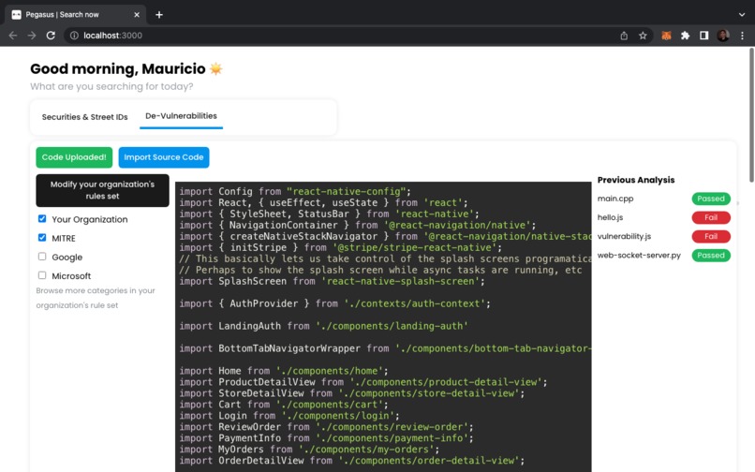The height and width of the screenshot is (472, 755).
Task: Click Passed badge for web-socket-server.py
Action: [711, 256]
